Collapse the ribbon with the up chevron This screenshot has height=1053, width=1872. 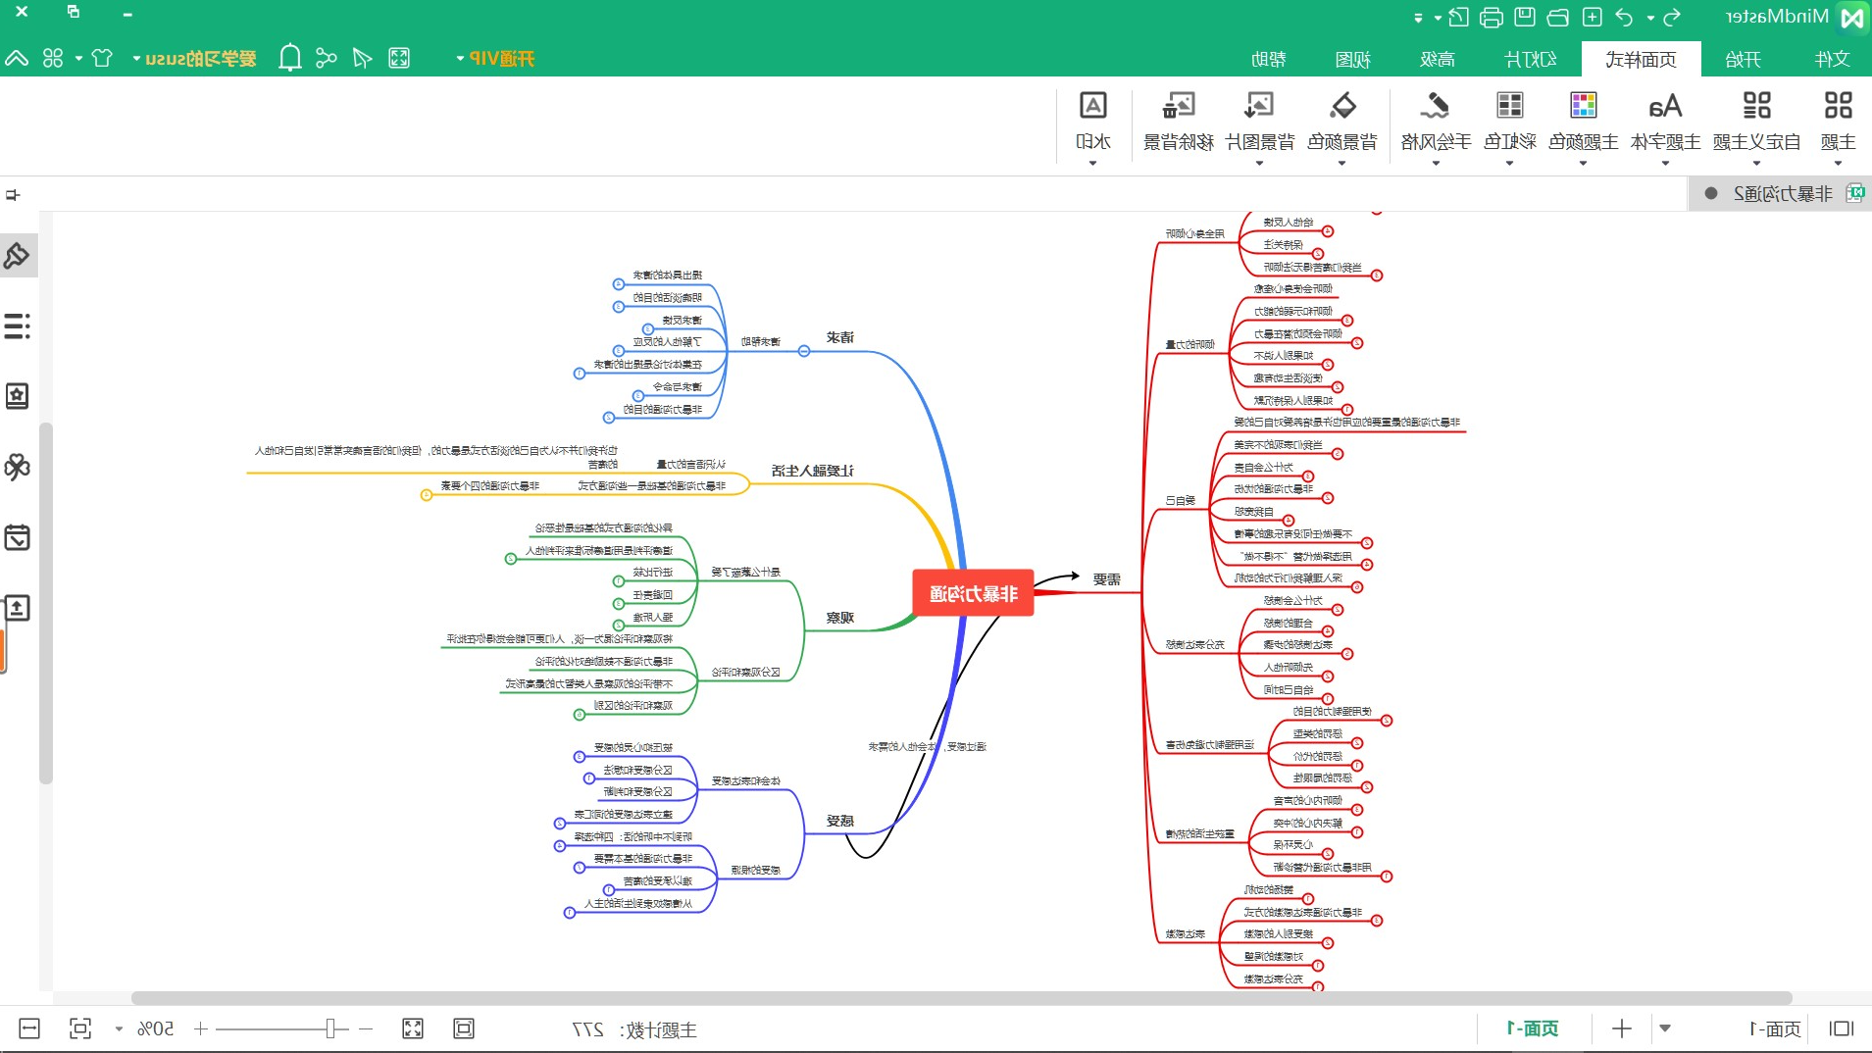17,58
